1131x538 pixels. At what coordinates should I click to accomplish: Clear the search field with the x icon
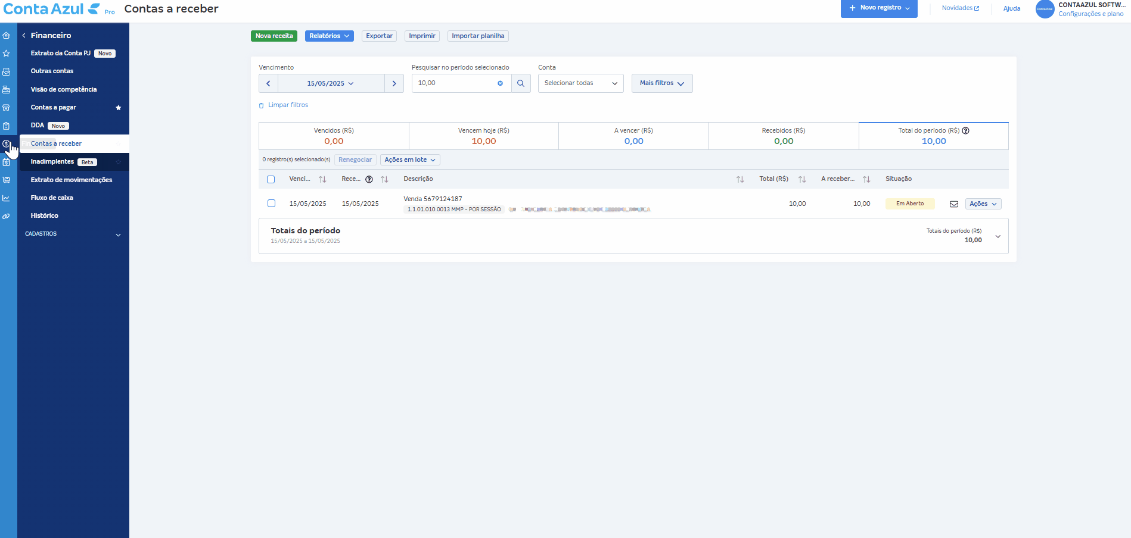pos(500,83)
